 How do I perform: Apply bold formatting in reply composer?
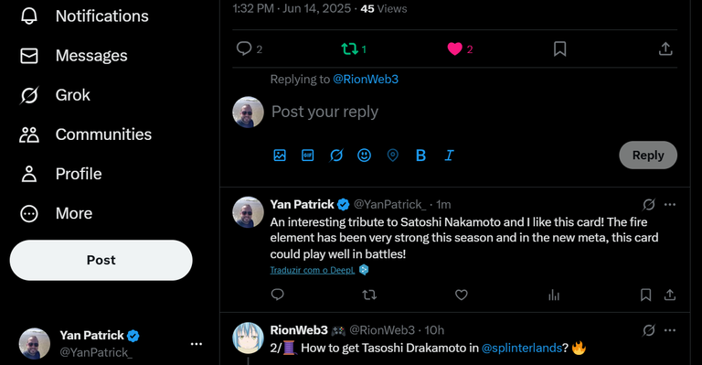click(x=420, y=156)
